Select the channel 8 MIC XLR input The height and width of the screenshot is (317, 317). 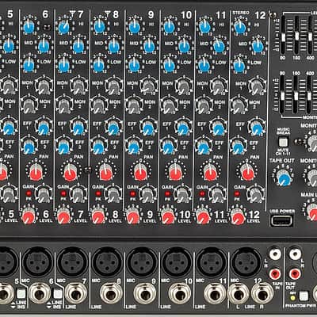[x=108, y=262]
